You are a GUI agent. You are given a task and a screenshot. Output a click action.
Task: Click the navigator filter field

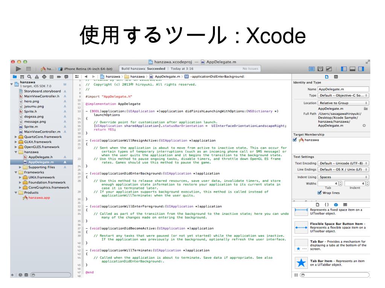(x=51, y=275)
